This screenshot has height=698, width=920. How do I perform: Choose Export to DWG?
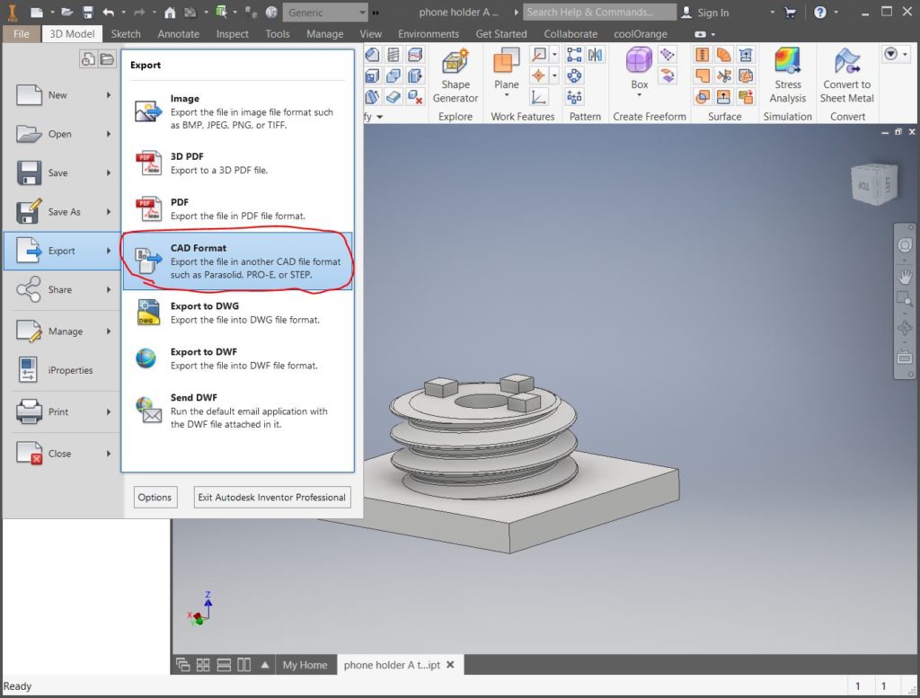(x=237, y=313)
